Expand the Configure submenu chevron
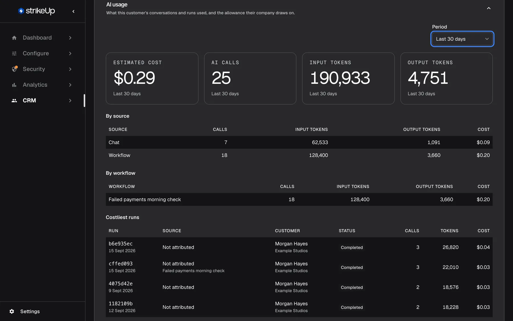Image resolution: width=513 pixels, height=321 pixels. point(70,53)
